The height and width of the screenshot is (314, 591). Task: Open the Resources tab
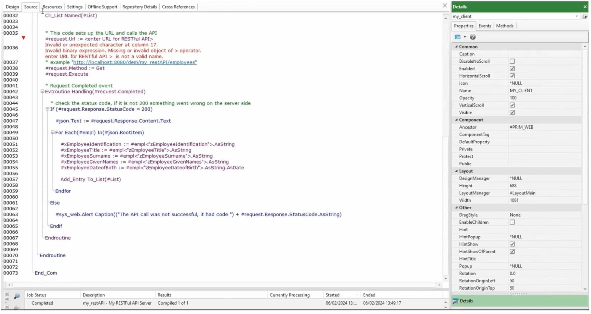click(52, 7)
